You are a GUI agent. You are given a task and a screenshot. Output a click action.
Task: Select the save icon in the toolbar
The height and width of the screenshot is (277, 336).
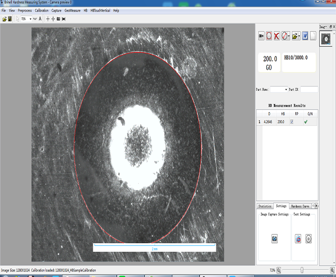(10, 19)
